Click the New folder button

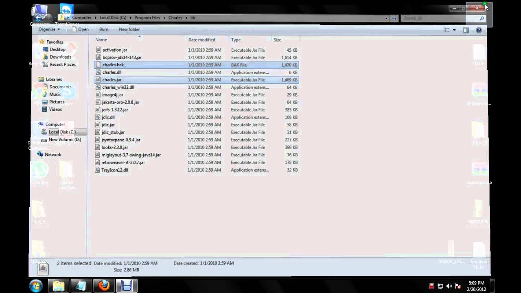[x=129, y=29]
